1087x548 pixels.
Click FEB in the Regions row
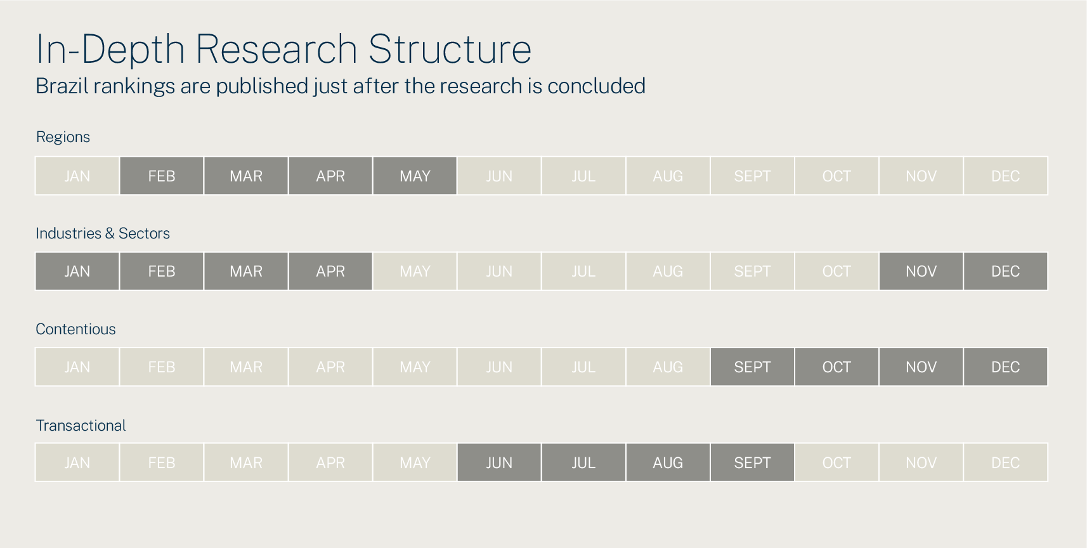[x=162, y=176]
